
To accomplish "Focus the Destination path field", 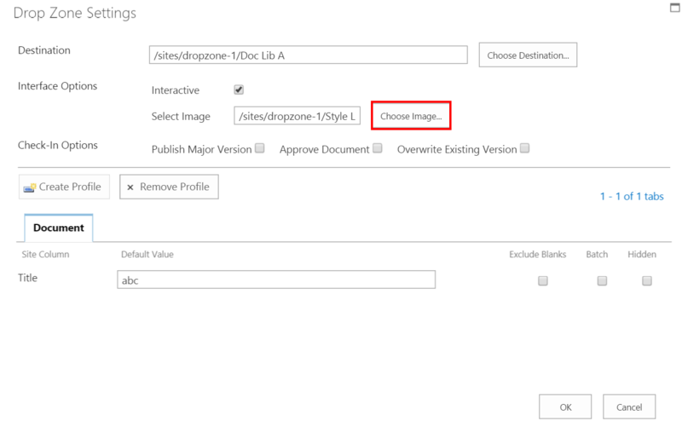I will (x=309, y=55).
